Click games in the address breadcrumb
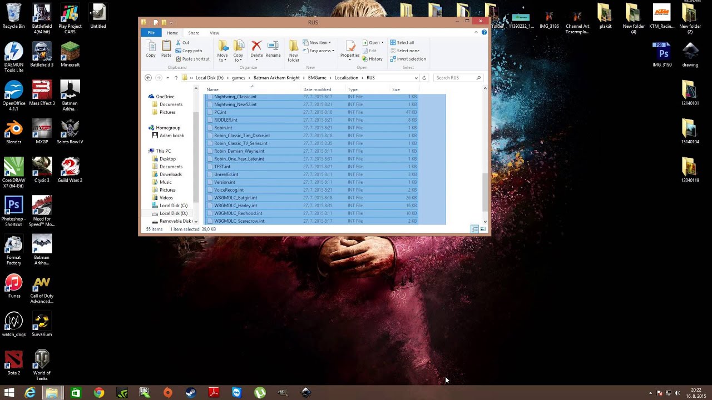Screen dimensions: 712x400 (x=239, y=78)
